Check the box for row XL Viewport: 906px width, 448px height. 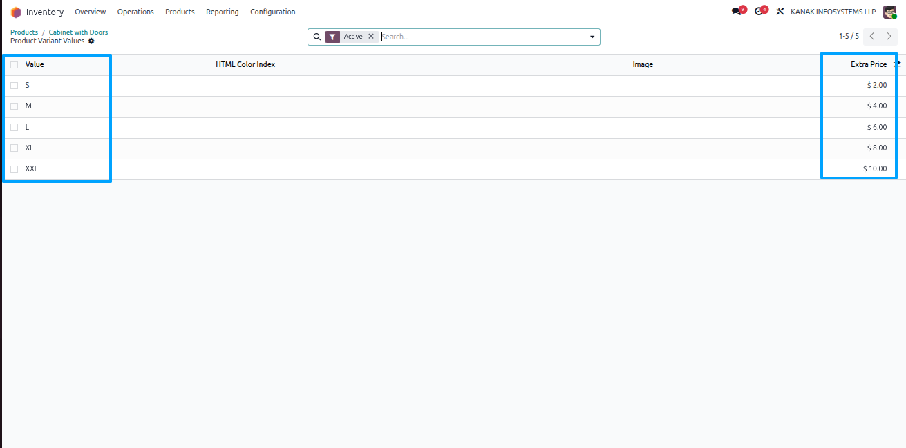(14, 148)
